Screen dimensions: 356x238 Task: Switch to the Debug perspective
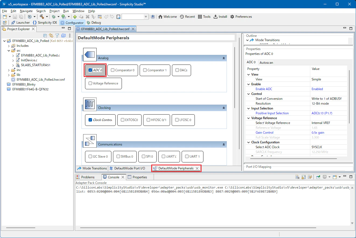(94, 23)
